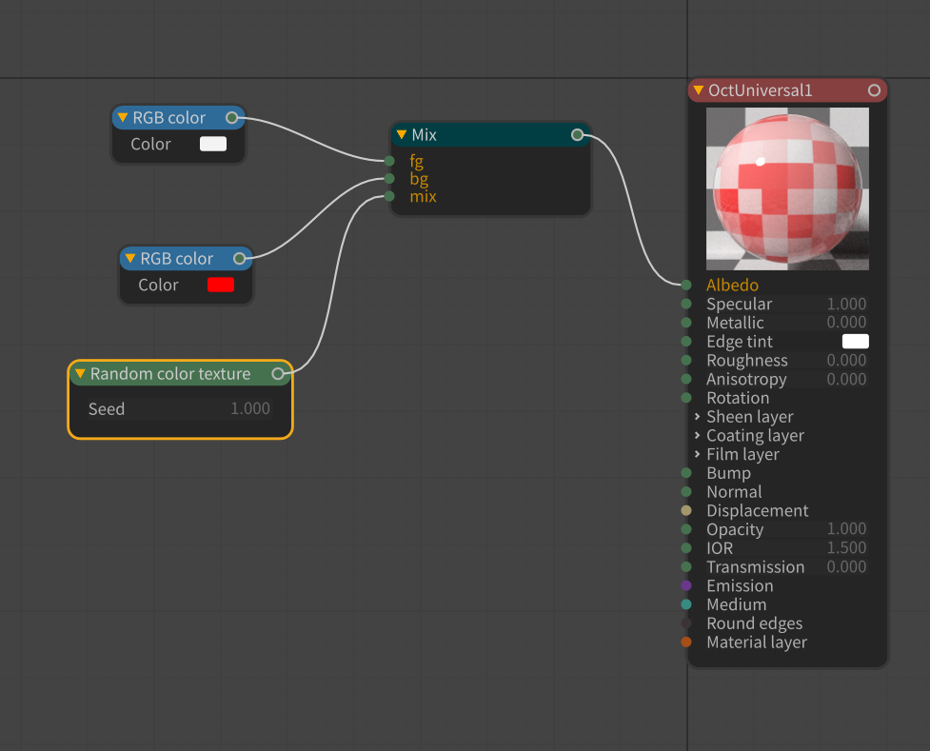Click the Seed value field
The width and height of the screenshot is (930, 751).
180,408
